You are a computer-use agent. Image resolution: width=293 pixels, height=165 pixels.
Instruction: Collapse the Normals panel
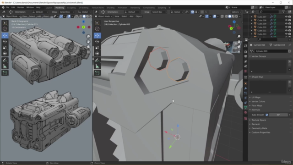coord(255,110)
